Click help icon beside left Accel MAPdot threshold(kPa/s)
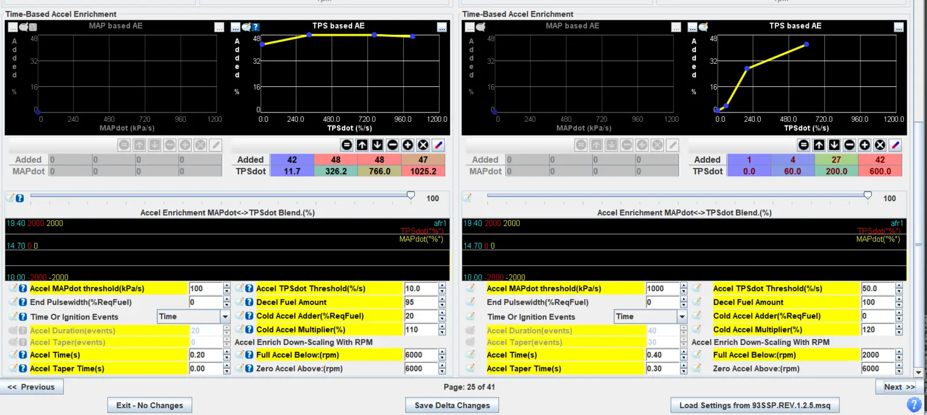The image size is (927, 415). click(23, 288)
